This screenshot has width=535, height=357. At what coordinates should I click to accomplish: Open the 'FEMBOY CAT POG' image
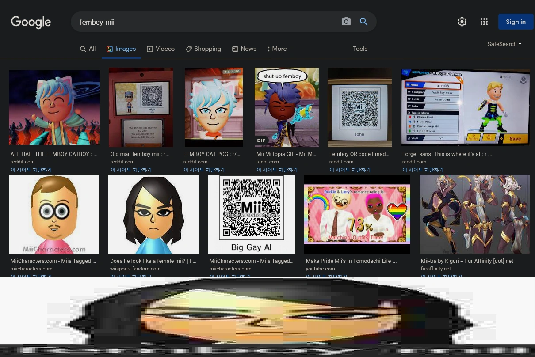tap(214, 107)
